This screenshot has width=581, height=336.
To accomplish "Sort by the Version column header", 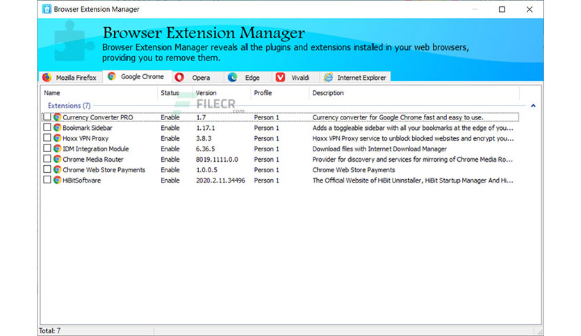I will [222, 93].
